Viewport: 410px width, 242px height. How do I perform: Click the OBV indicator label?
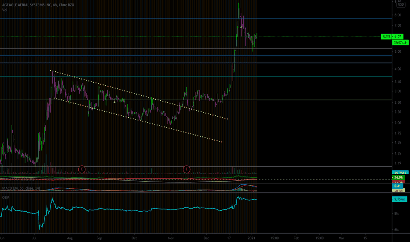point(5,198)
